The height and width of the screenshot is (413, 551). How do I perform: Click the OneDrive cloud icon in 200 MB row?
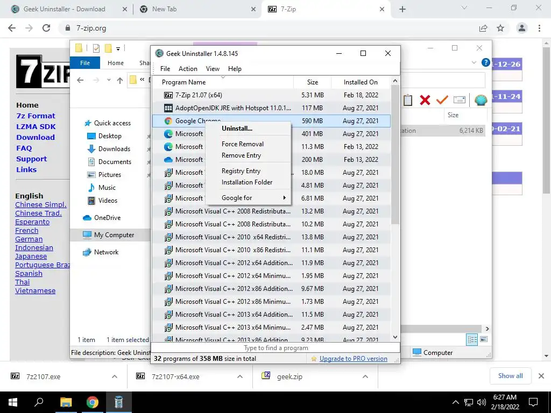pyautogui.click(x=168, y=160)
